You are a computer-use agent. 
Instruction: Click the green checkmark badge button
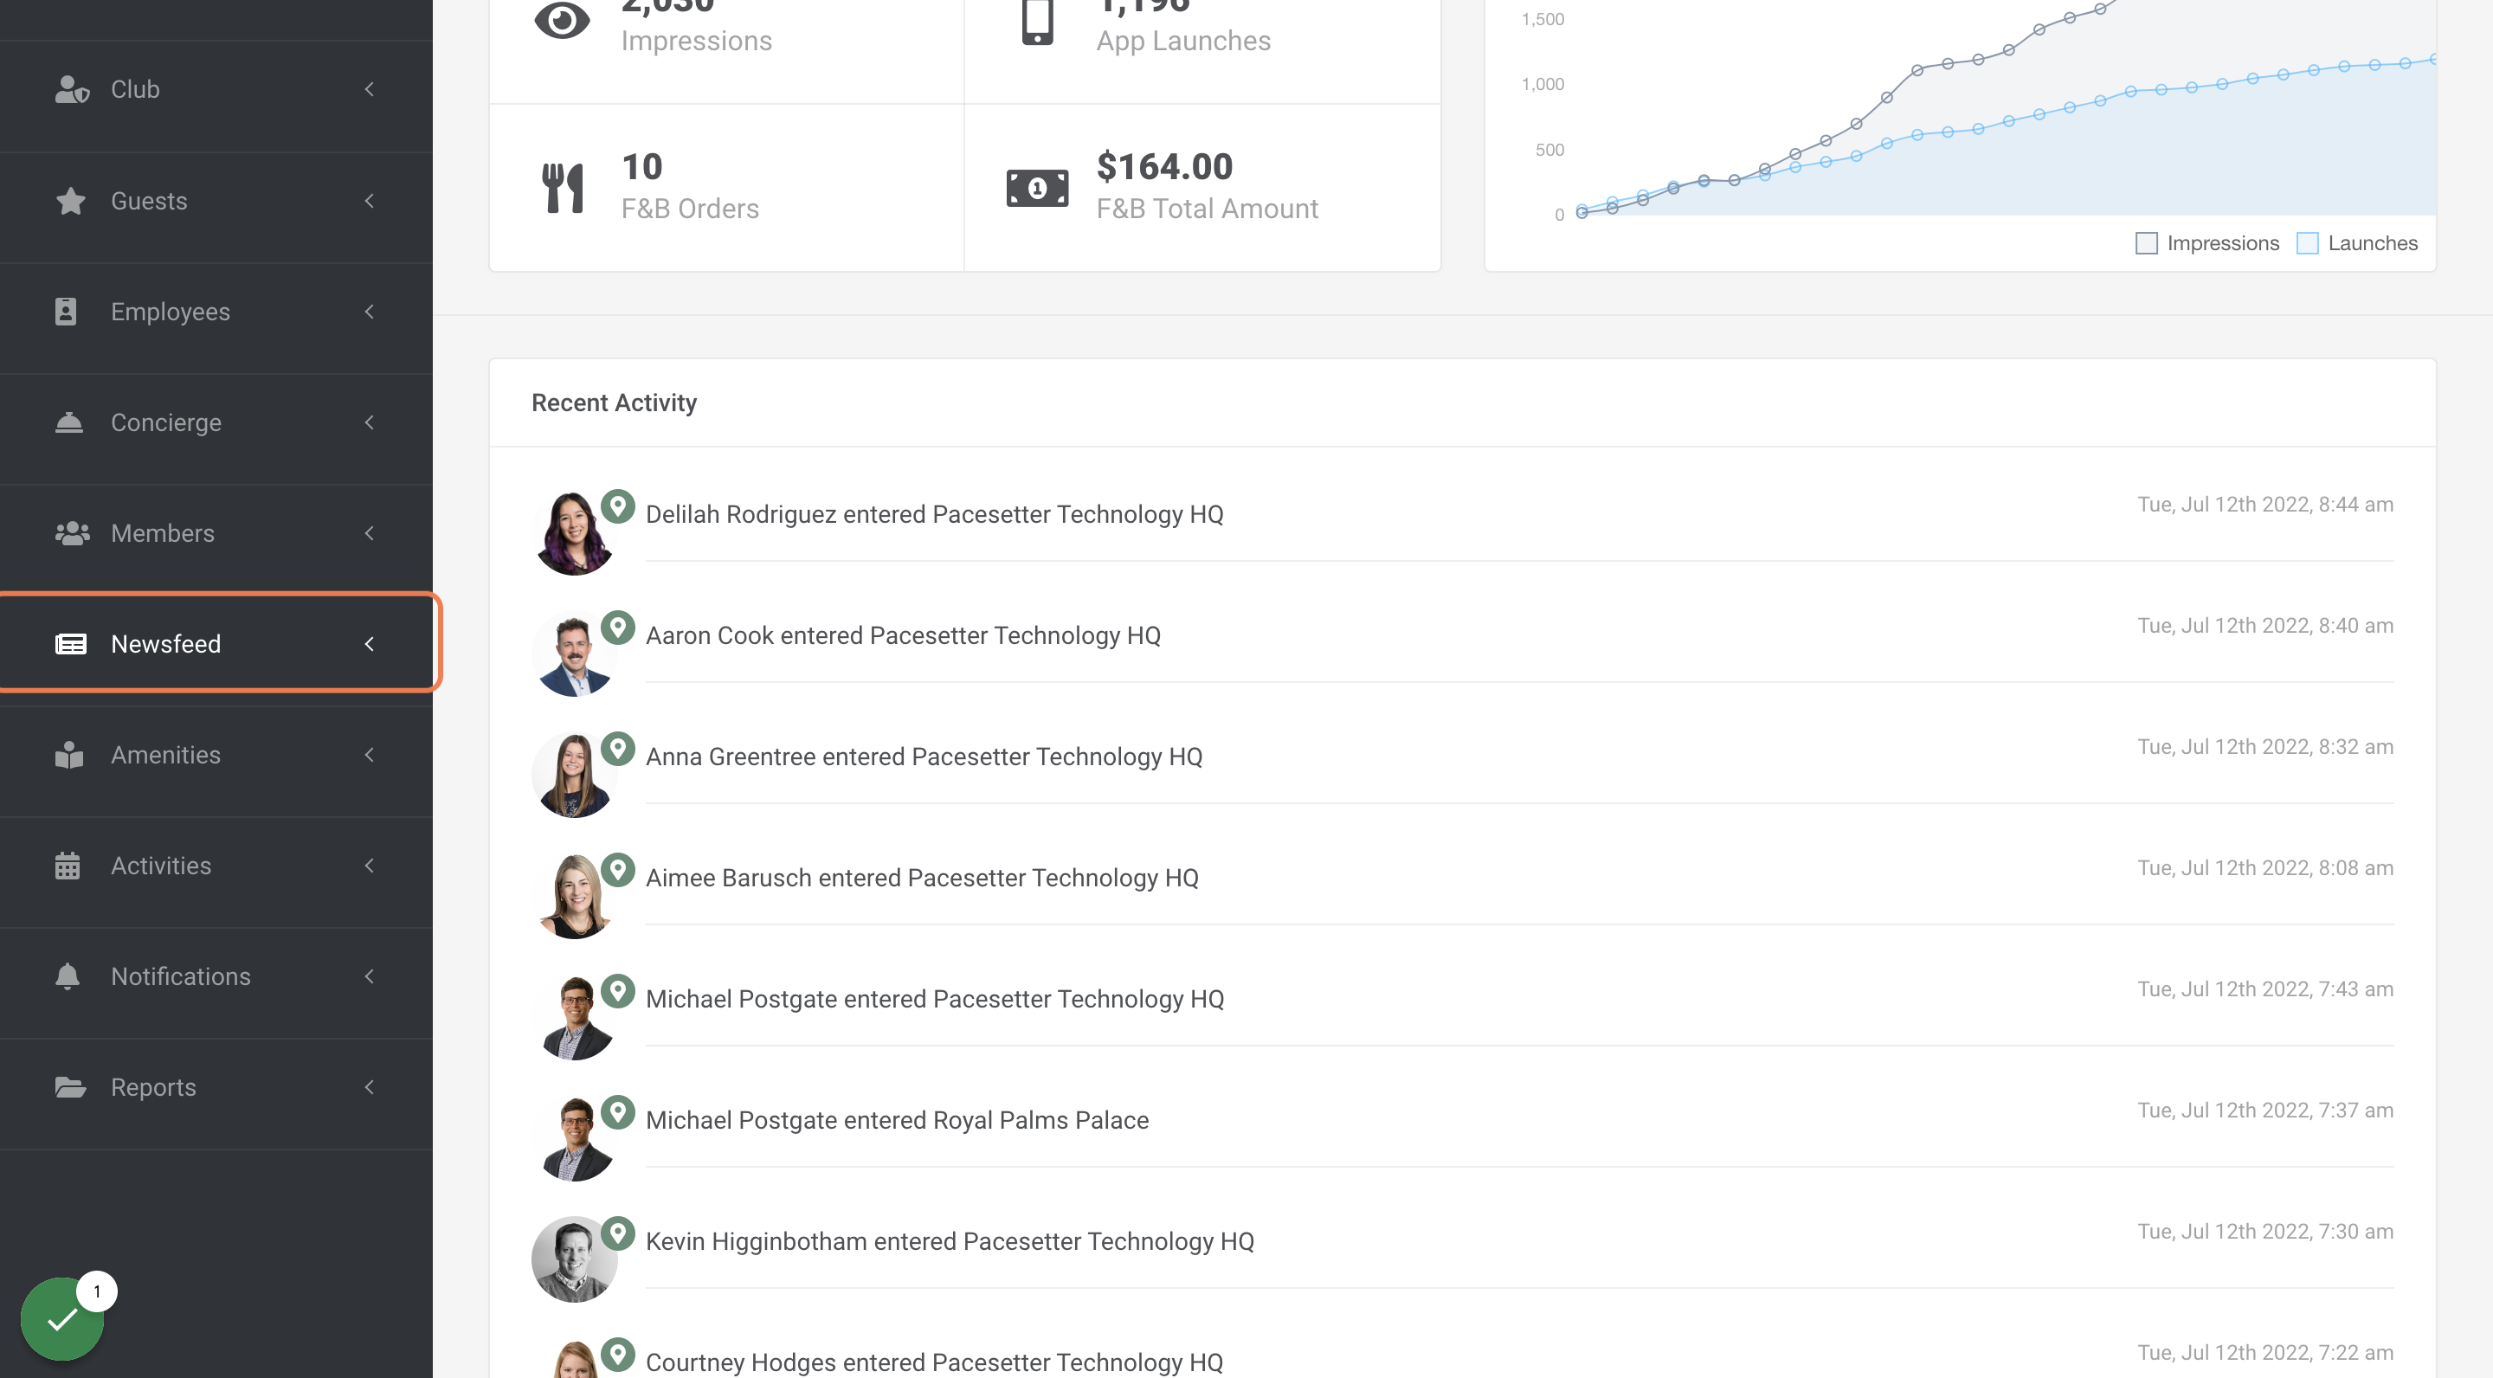(x=62, y=1319)
